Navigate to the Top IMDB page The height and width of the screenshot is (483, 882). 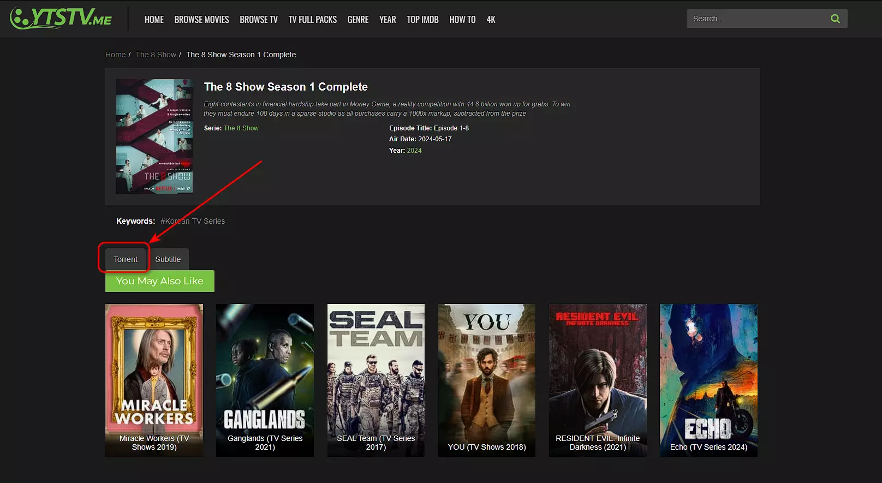422,20
